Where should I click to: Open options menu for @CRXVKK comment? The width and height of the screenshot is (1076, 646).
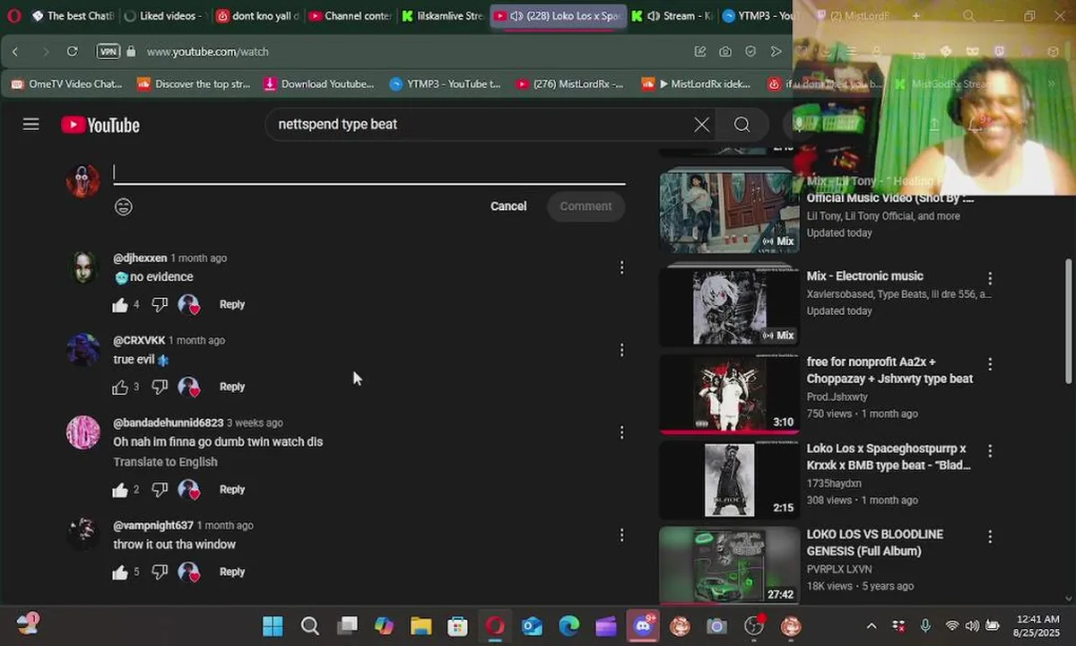pyautogui.click(x=621, y=350)
